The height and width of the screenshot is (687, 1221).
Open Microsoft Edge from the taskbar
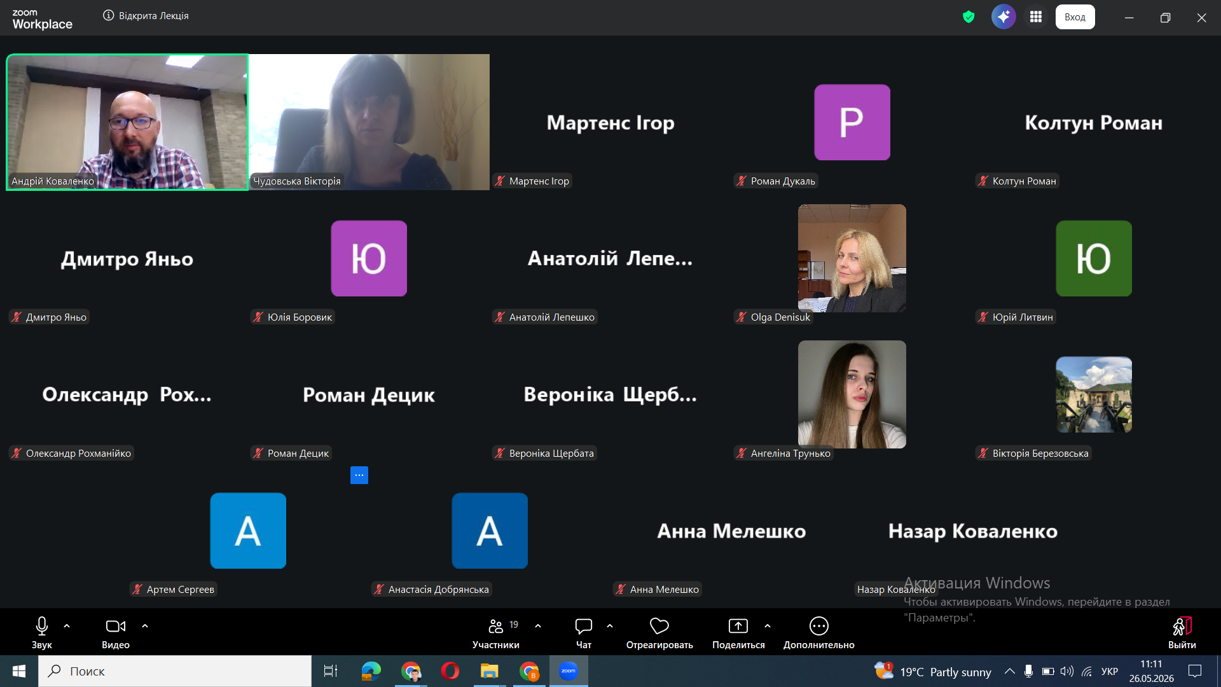[x=371, y=671]
